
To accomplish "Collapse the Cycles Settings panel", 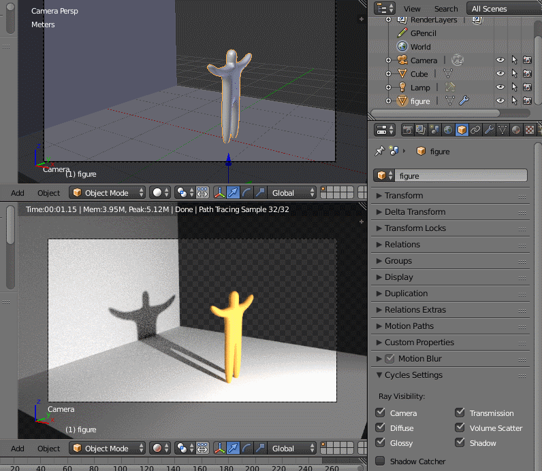I will click(x=450, y=374).
